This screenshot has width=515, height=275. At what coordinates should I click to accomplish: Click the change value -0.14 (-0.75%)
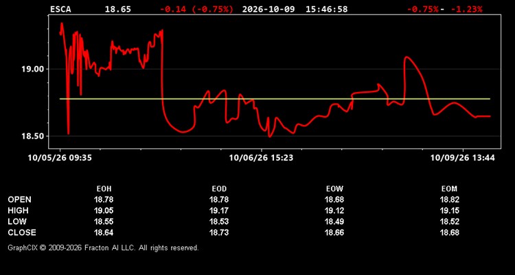pyautogui.click(x=197, y=9)
